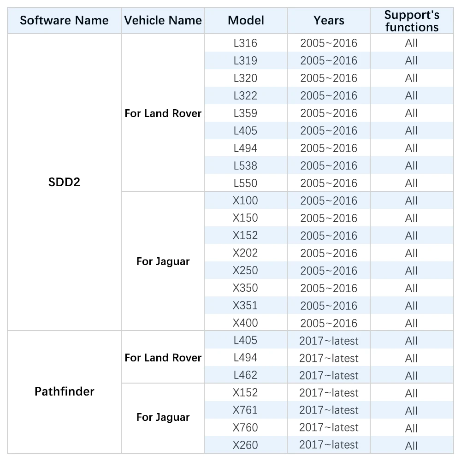This screenshot has width=461, height=461.
Task: Click All functions cell in X351 row
Action: pyautogui.click(x=412, y=306)
